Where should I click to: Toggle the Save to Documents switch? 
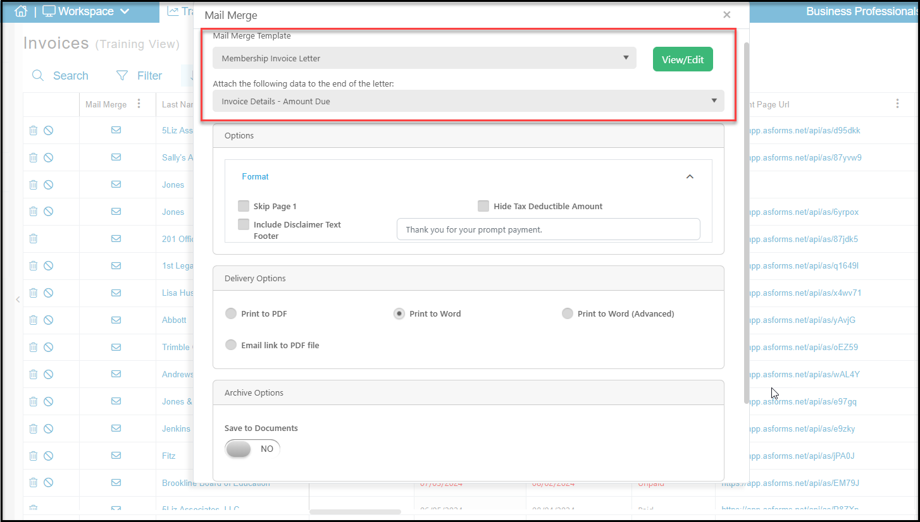tap(252, 449)
